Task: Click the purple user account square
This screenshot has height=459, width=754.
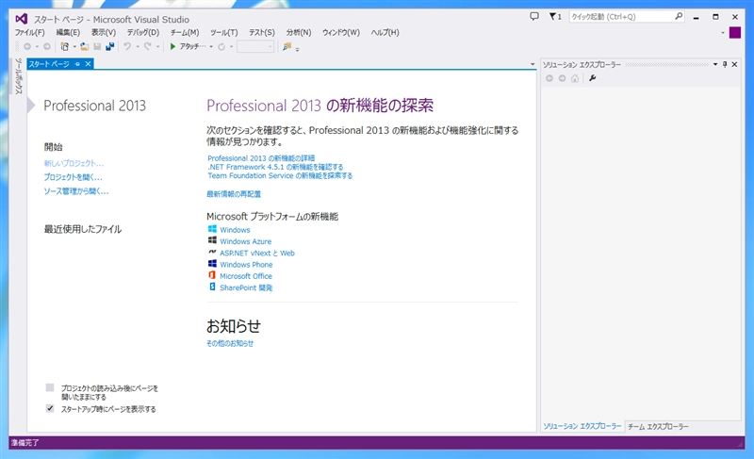Action: coord(735,33)
